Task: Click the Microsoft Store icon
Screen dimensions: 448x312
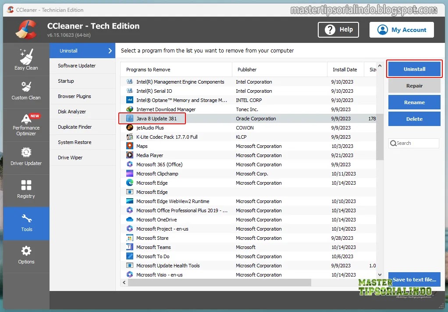Action: 130,238
